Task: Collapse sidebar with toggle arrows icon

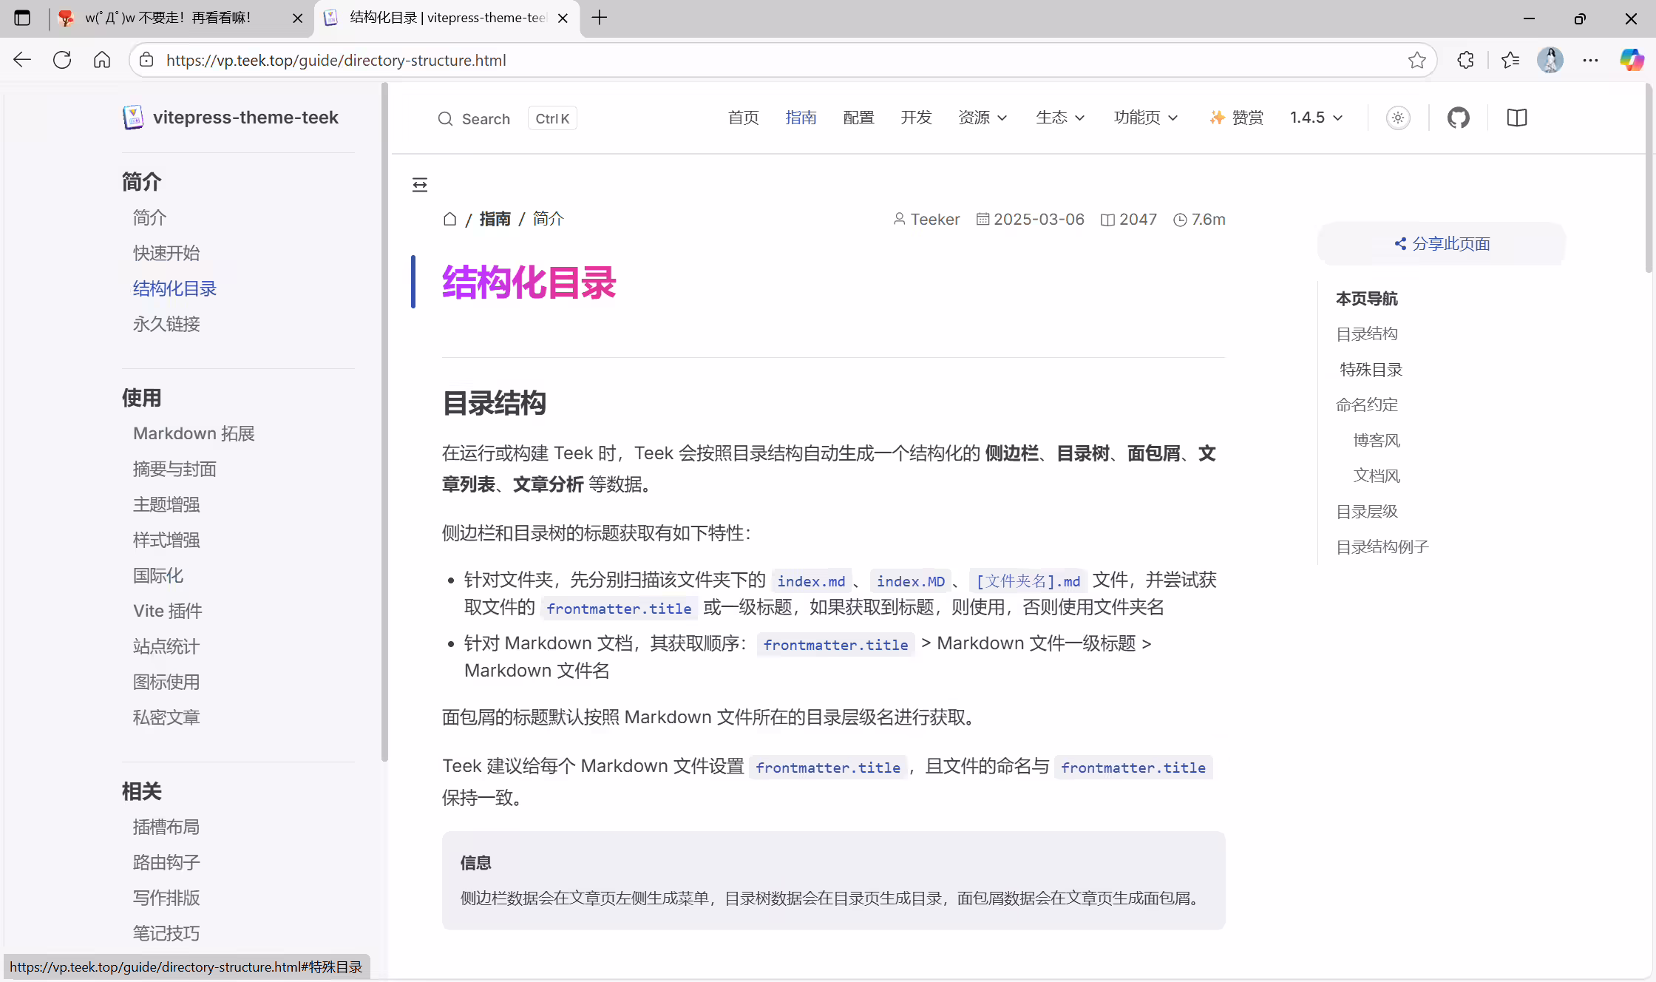Action: [420, 184]
